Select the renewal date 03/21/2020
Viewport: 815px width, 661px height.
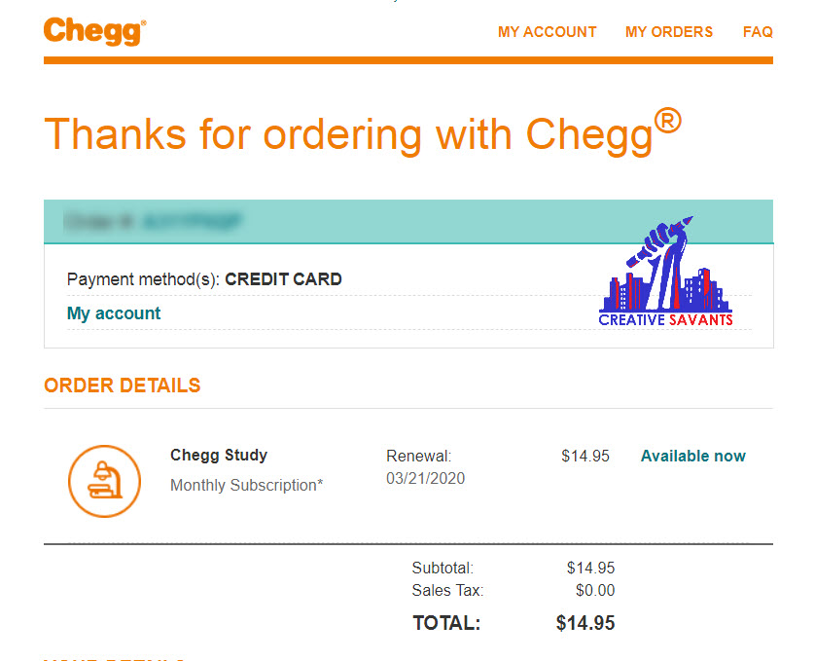coord(426,478)
